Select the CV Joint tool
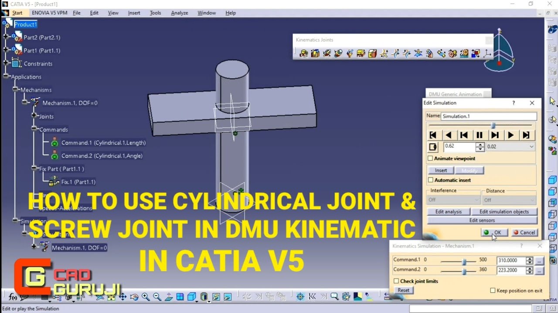This screenshot has width=558, height=313. 441,53
